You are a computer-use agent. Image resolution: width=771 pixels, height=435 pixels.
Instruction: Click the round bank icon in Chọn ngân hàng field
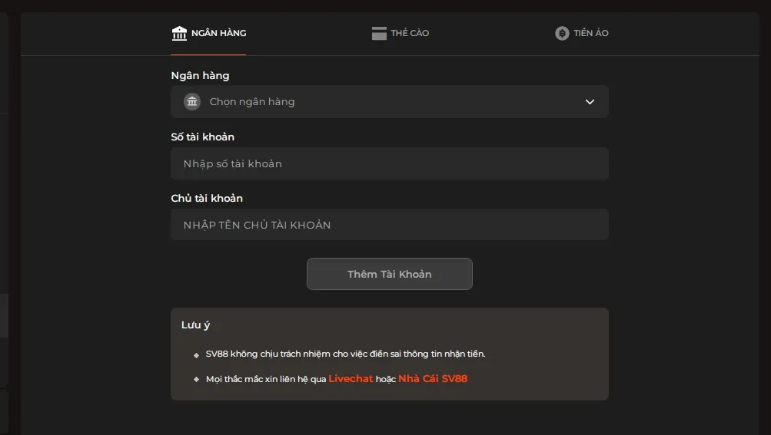tap(192, 101)
